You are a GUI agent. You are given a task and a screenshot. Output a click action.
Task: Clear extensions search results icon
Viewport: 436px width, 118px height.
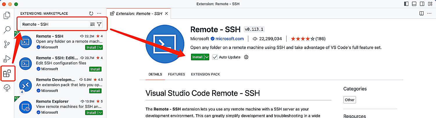92,24
